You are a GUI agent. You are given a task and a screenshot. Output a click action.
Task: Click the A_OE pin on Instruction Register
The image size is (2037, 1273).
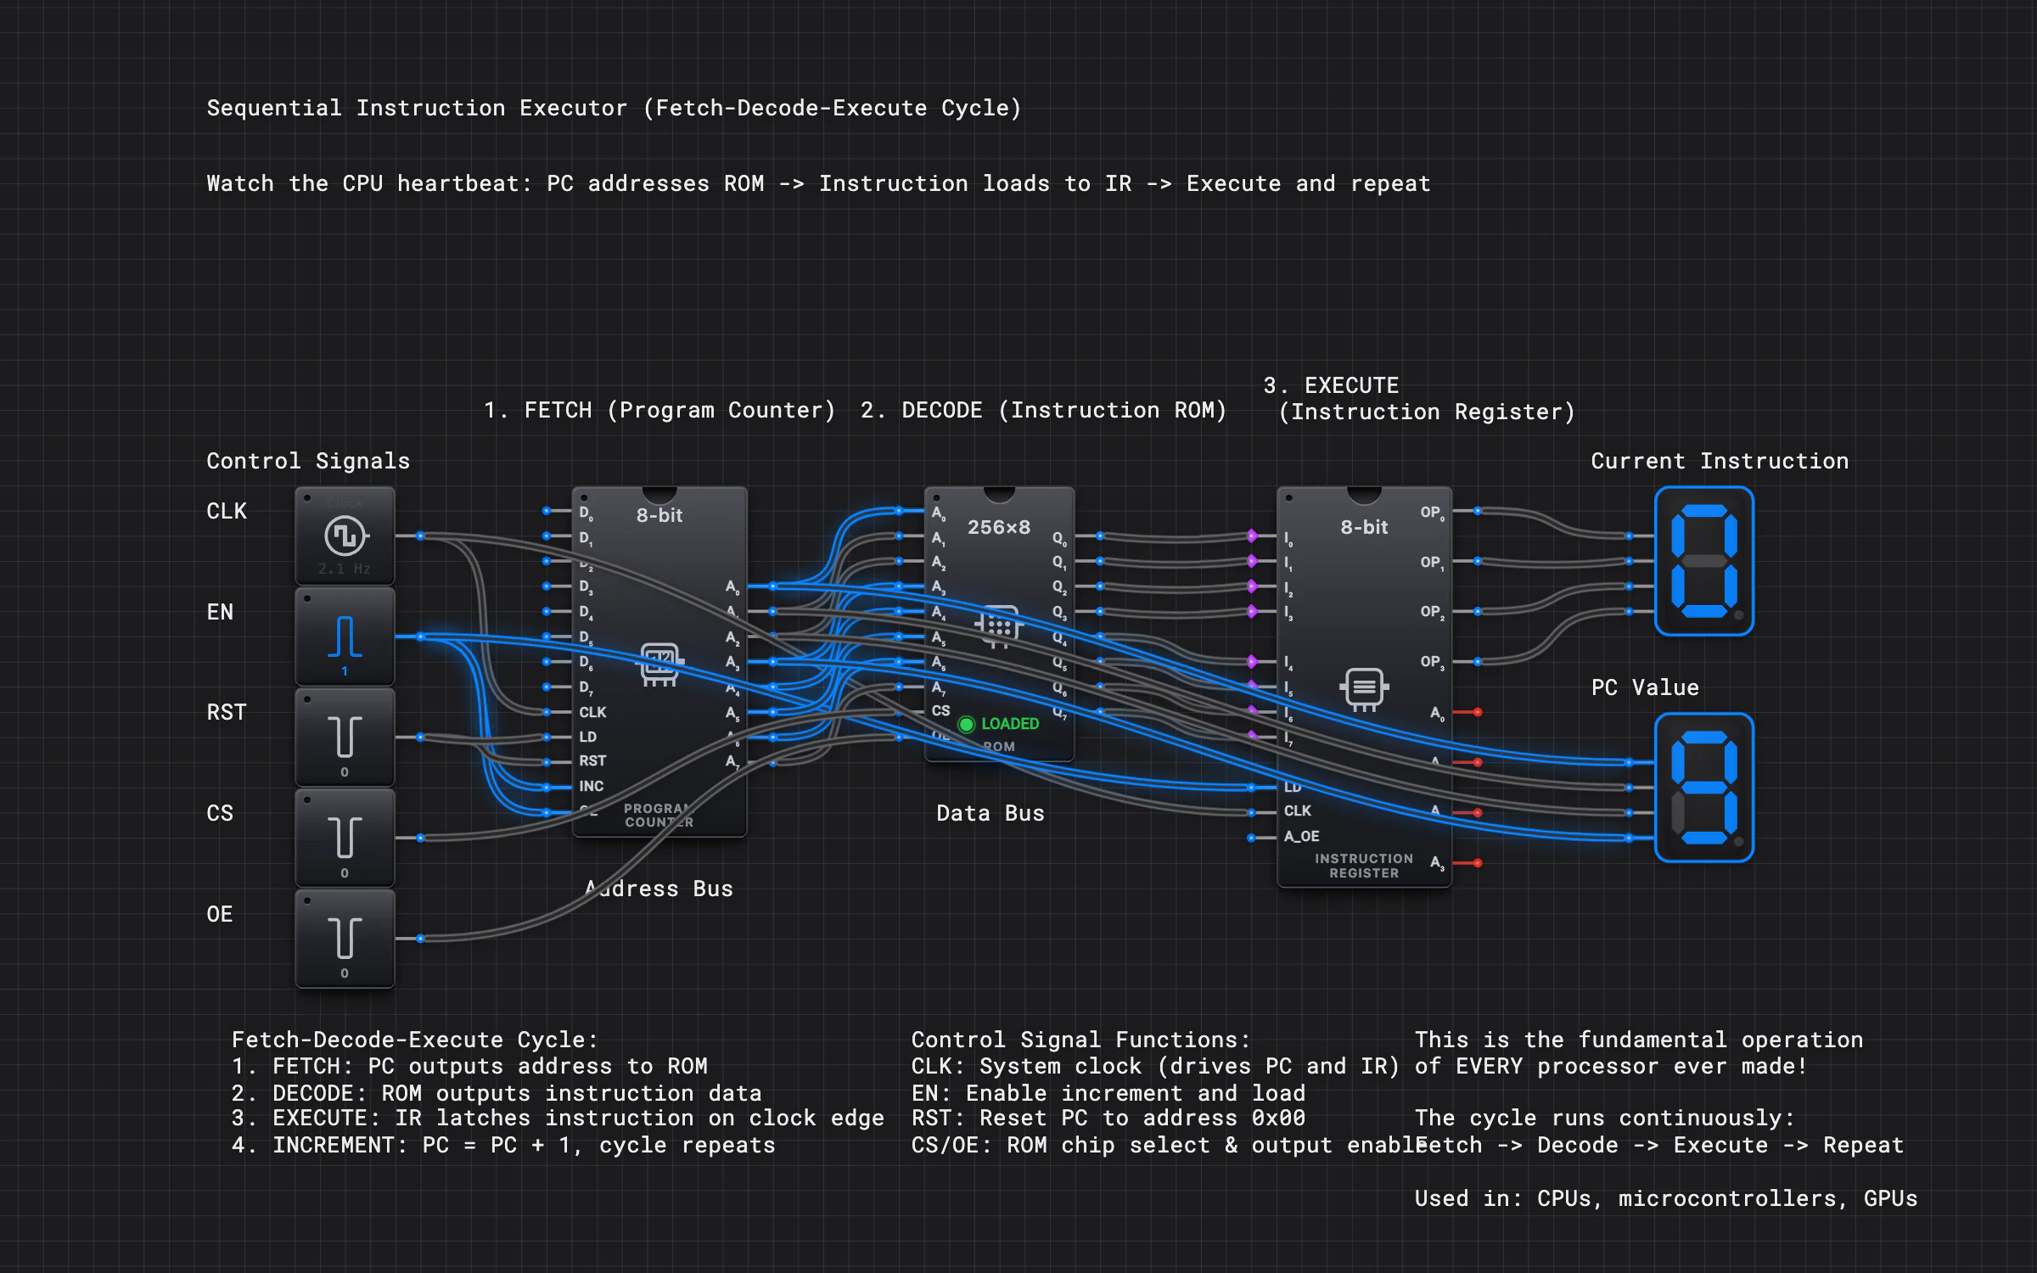(x=1252, y=838)
